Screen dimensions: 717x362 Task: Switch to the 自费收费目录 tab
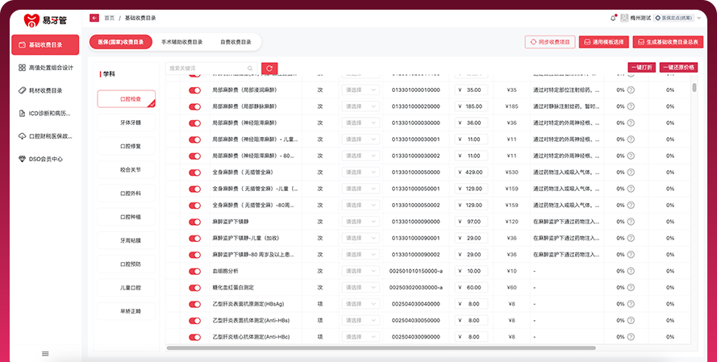pos(236,42)
